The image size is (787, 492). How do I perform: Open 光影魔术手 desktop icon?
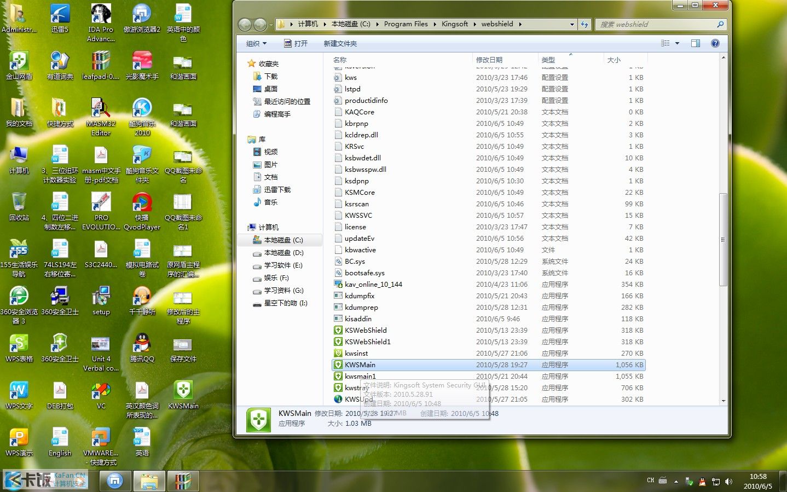click(x=142, y=66)
